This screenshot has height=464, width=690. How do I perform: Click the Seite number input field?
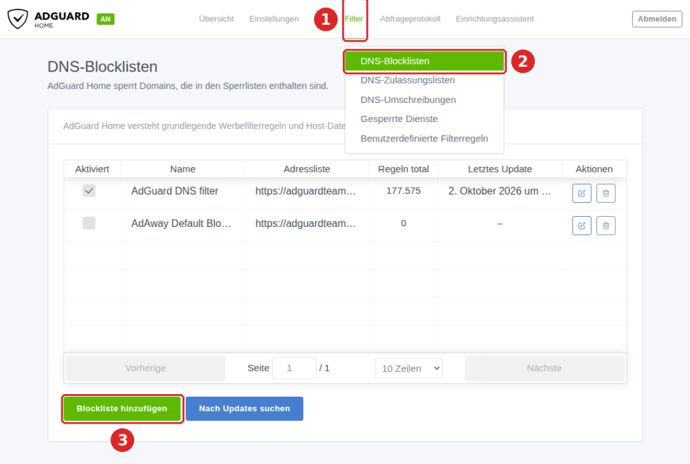click(294, 368)
